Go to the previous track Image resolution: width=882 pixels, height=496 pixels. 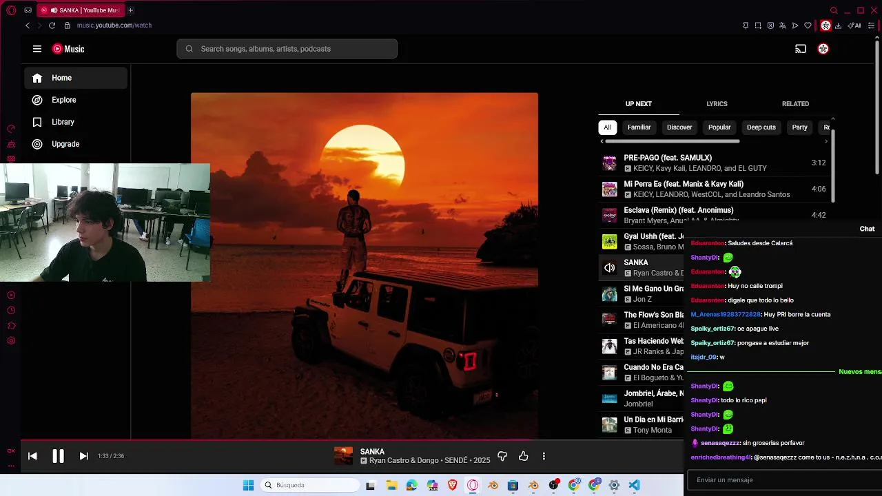tap(32, 456)
